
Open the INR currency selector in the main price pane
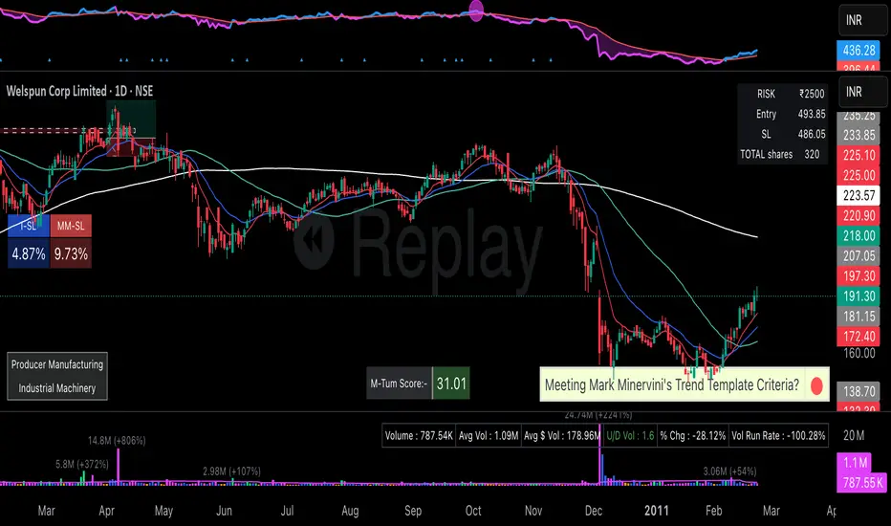click(x=863, y=92)
